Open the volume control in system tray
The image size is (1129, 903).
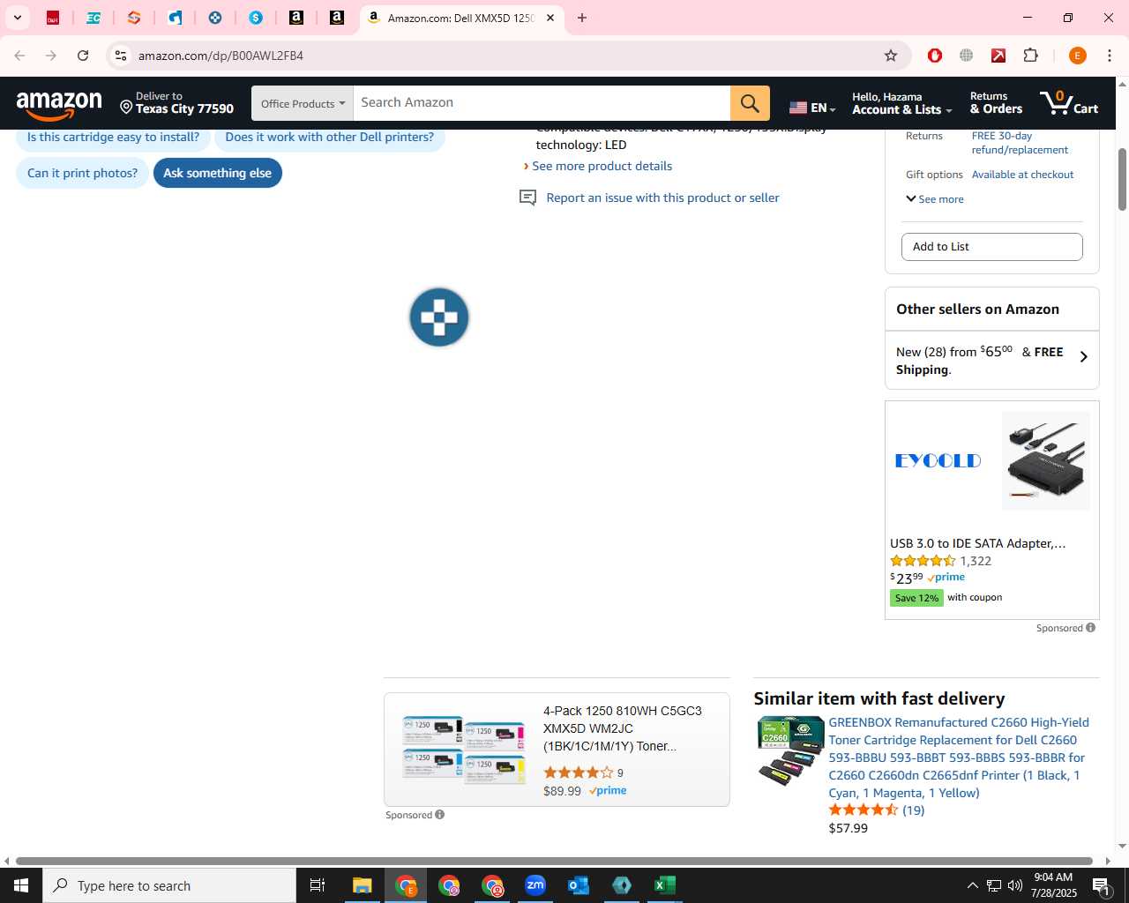(1015, 885)
